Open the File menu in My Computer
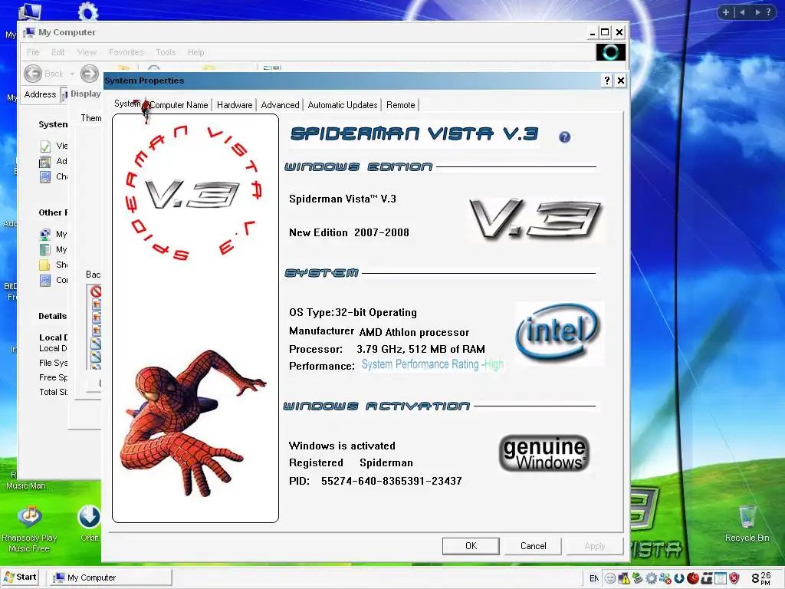 coord(33,52)
